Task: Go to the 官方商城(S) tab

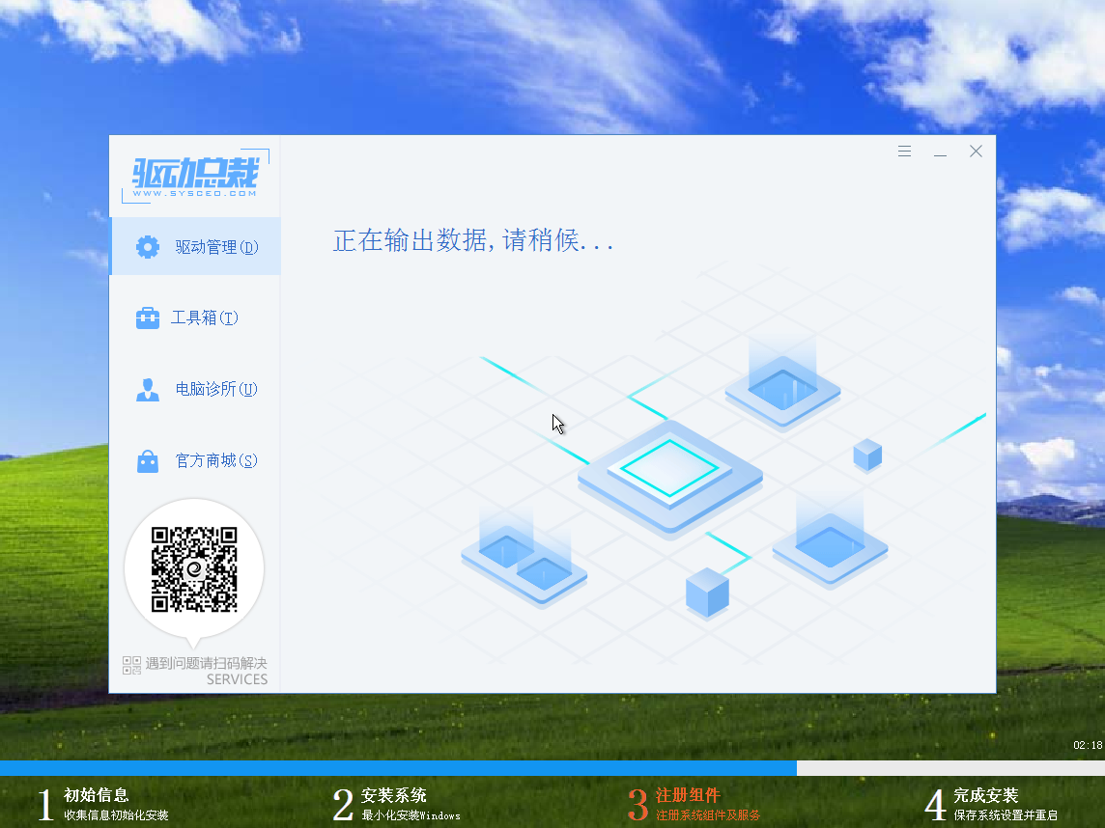Action: pos(217,461)
